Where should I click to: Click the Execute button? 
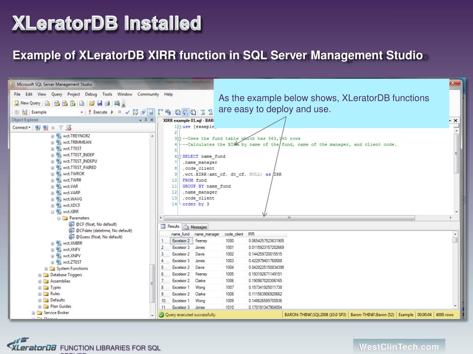coord(98,112)
